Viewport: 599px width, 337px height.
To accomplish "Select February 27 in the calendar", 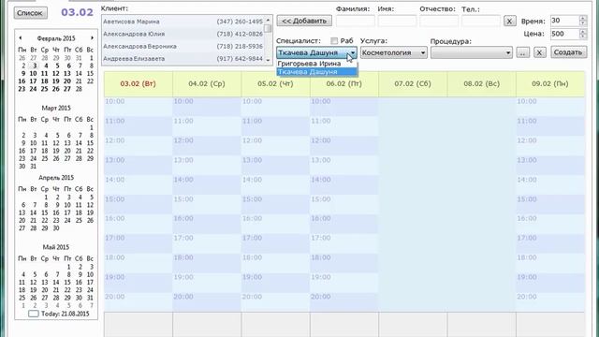I will point(67,89).
